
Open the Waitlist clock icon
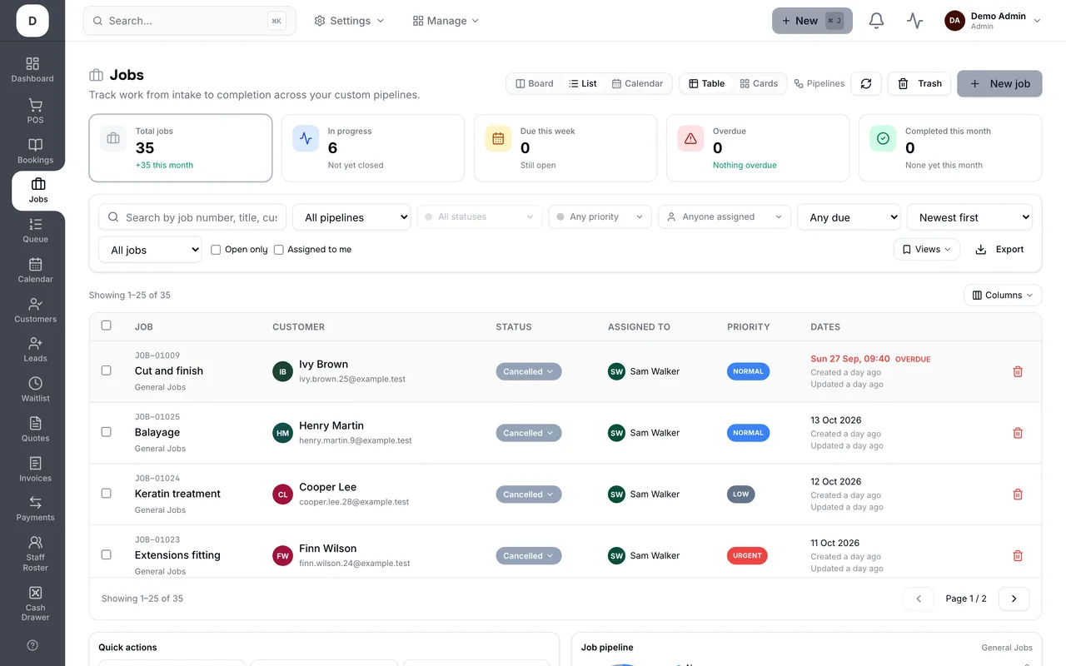point(35,389)
